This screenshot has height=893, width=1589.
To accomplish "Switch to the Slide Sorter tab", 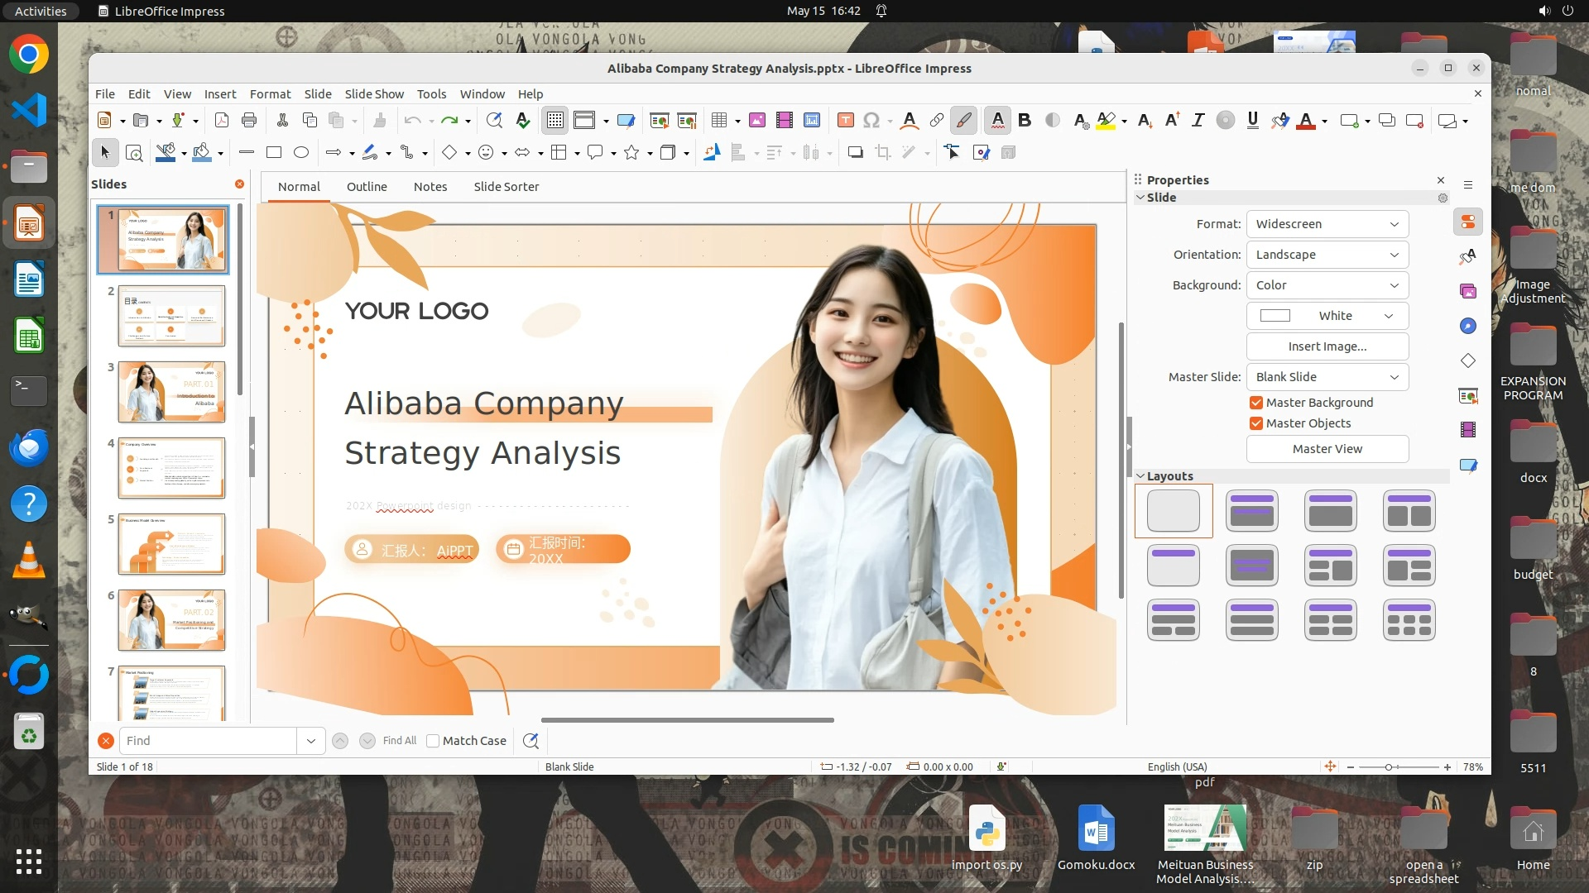I will pos(506,187).
